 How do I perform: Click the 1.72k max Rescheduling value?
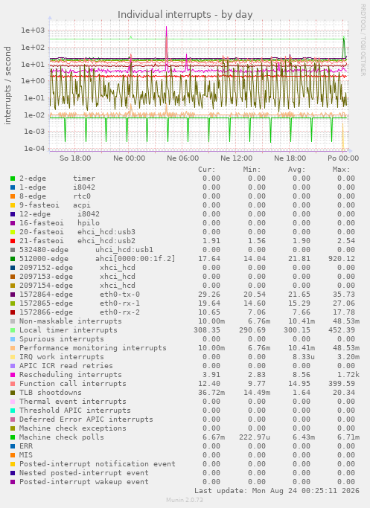[348, 375]
